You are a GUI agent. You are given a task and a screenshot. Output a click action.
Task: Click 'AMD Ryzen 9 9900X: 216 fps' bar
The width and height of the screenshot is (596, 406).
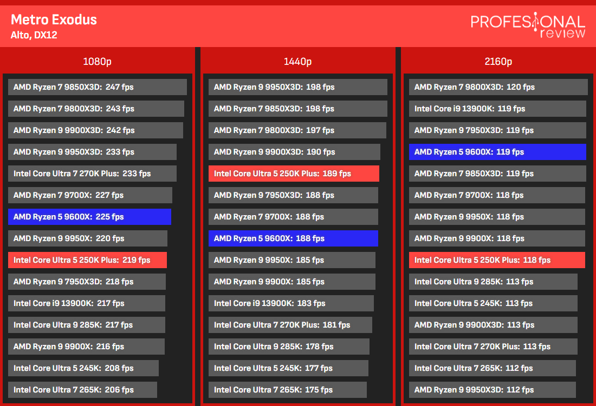[x=86, y=346]
